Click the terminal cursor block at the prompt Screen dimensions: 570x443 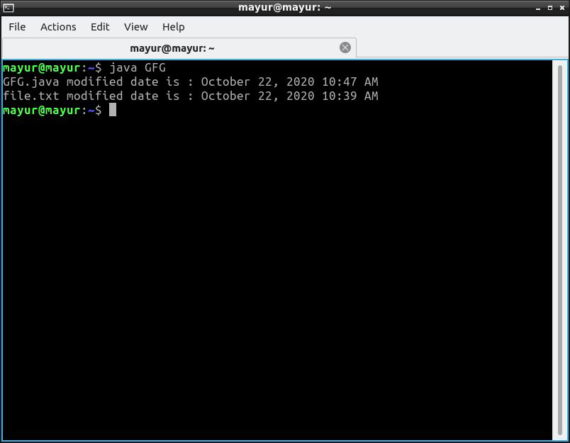point(113,110)
